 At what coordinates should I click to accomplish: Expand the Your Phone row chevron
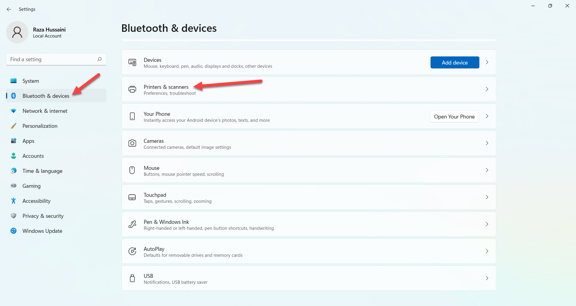pos(487,116)
